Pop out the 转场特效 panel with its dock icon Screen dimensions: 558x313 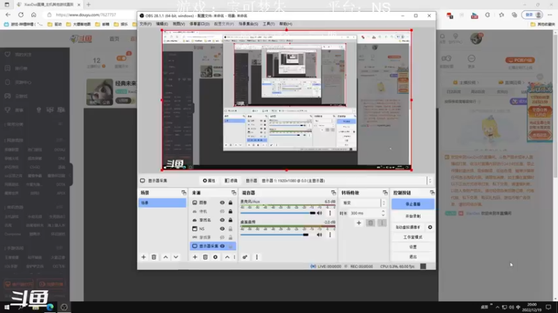coord(385,193)
